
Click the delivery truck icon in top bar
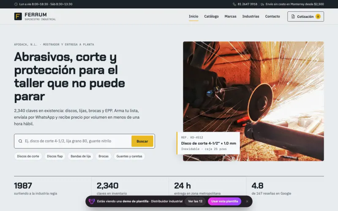coord(262,4)
